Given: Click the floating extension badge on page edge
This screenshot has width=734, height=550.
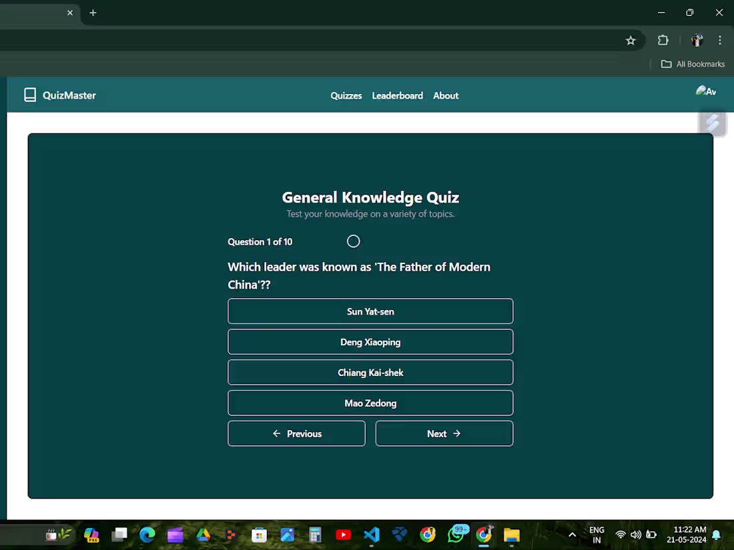Looking at the screenshot, I should pos(712,123).
